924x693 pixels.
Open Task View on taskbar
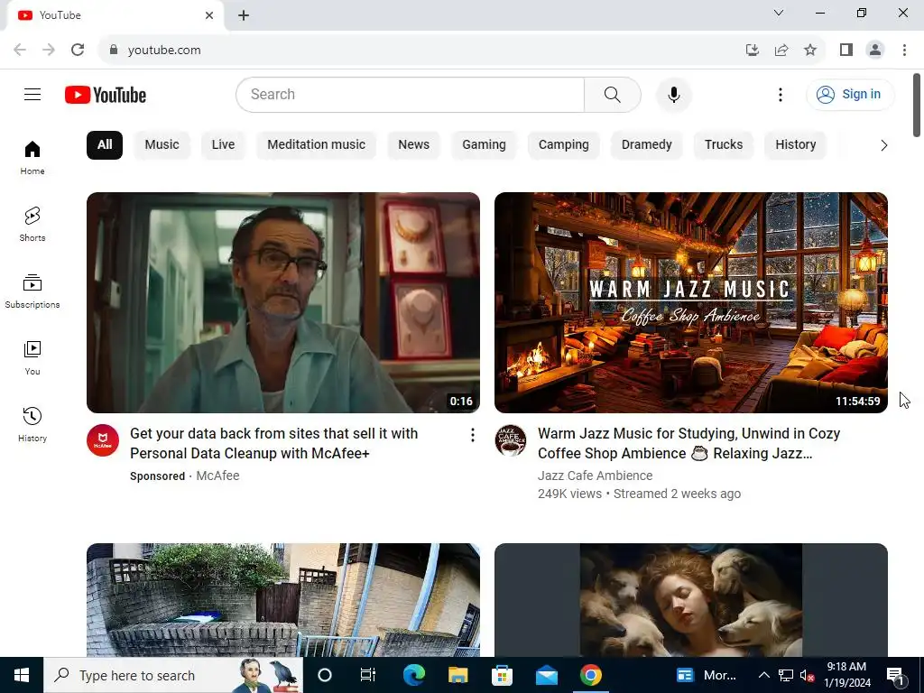coord(368,675)
